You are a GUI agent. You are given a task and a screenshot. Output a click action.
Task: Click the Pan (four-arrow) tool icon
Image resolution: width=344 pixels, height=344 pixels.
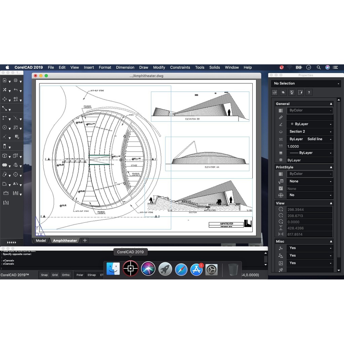pos(5,99)
